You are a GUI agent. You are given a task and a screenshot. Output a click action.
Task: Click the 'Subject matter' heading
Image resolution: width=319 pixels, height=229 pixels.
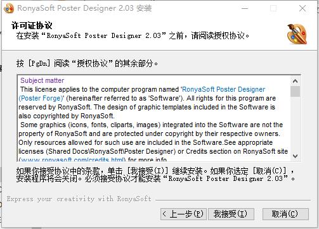click(42, 80)
